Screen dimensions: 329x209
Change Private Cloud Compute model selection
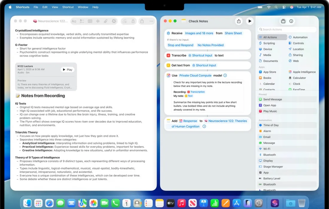195,76
